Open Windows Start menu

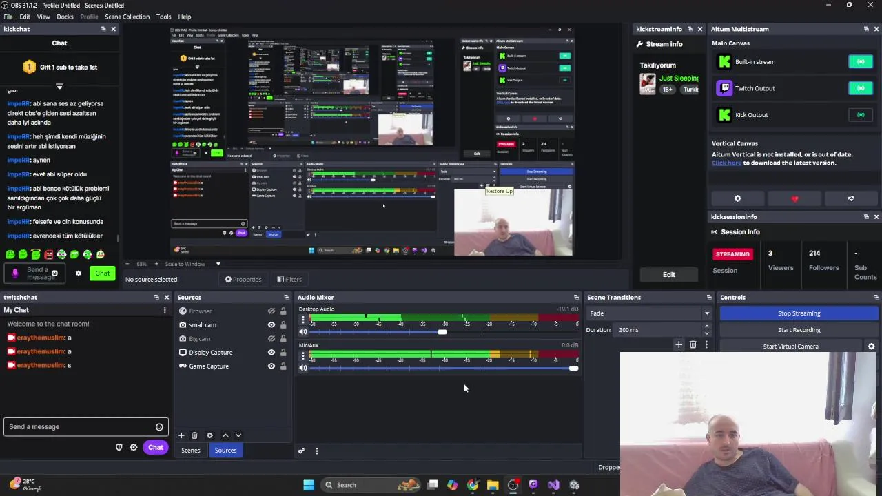tap(309, 485)
